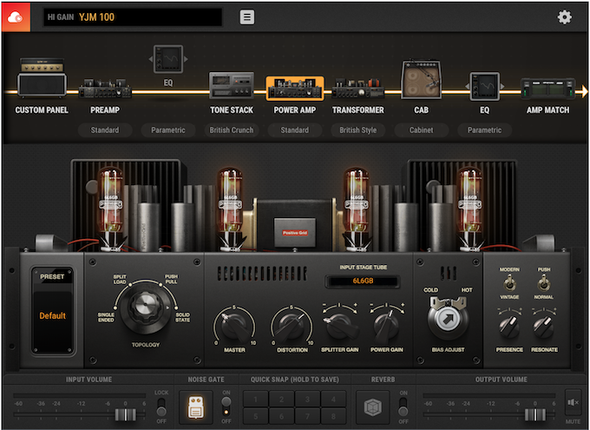Select the Transformer module icon
Screen dimensions: 590x430
(357, 89)
